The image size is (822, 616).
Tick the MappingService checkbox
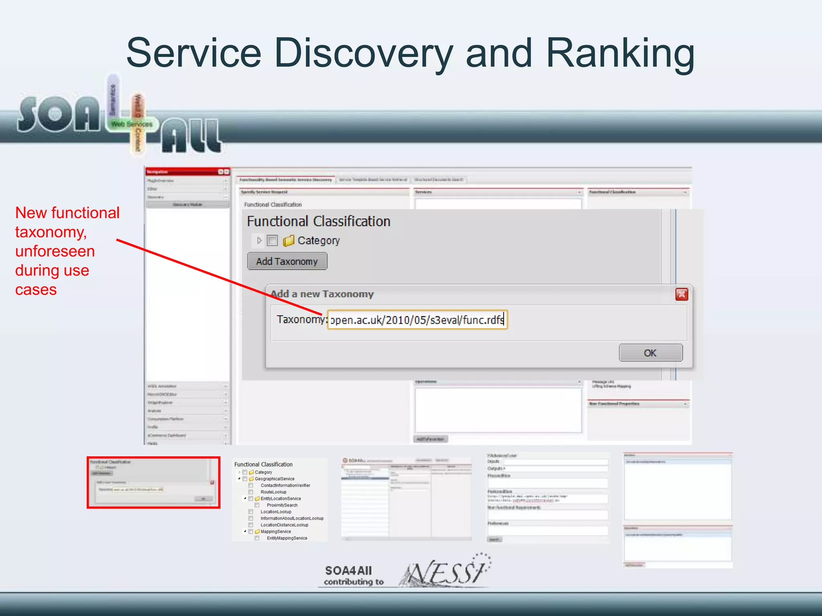click(x=251, y=531)
